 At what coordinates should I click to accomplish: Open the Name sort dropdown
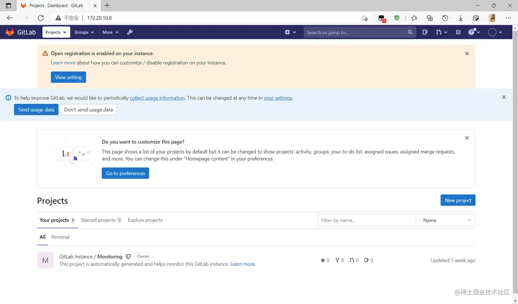point(447,220)
